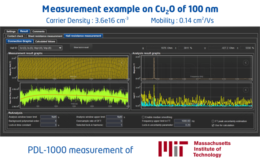Click the Raw Hall resistance graph
The height and width of the screenshot is (163, 260).
tap(74, 96)
